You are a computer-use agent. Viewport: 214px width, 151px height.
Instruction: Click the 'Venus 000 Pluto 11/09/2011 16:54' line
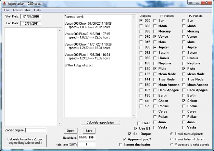click(x=87, y=55)
